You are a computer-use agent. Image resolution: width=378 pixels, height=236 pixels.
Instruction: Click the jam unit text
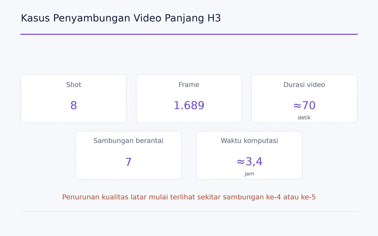249,174
